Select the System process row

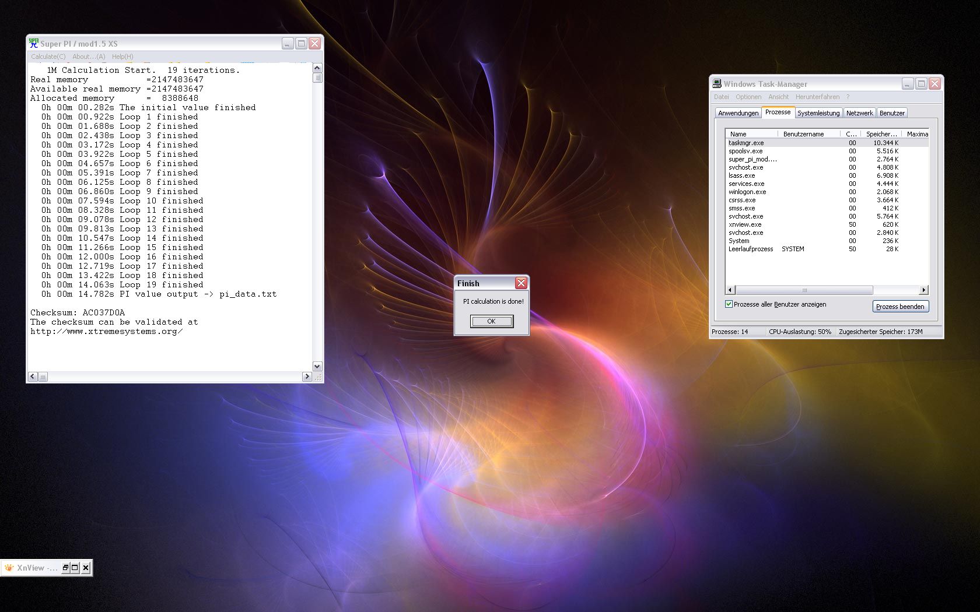click(x=827, y=241)
